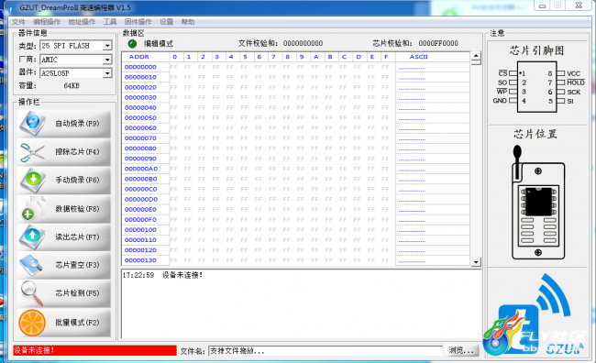
Task: Click the 自动烧录 (F9) globe icon
Action: click(32, 124)
